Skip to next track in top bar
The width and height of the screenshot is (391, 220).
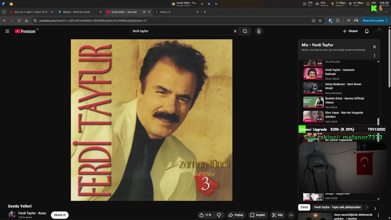[216, 4]
